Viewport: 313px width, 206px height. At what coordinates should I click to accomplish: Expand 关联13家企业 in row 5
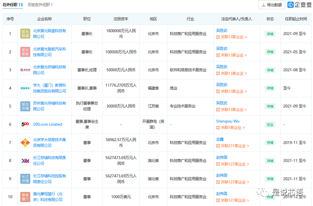click(231, 109)
